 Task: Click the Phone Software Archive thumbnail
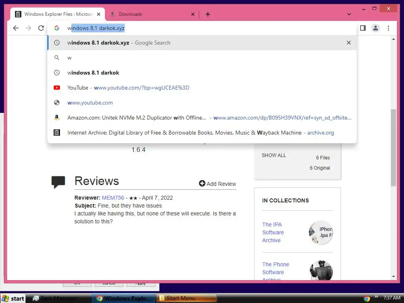(x=321, y=271)
